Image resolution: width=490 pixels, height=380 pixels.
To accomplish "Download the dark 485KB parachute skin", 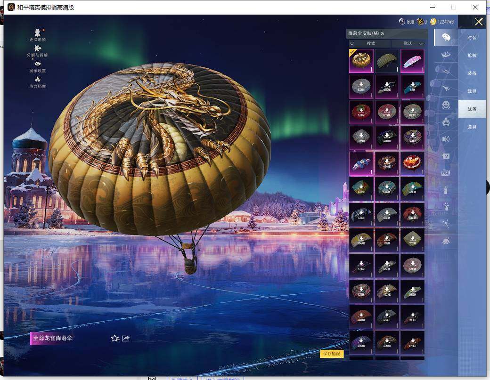I will tap(386, 87).
